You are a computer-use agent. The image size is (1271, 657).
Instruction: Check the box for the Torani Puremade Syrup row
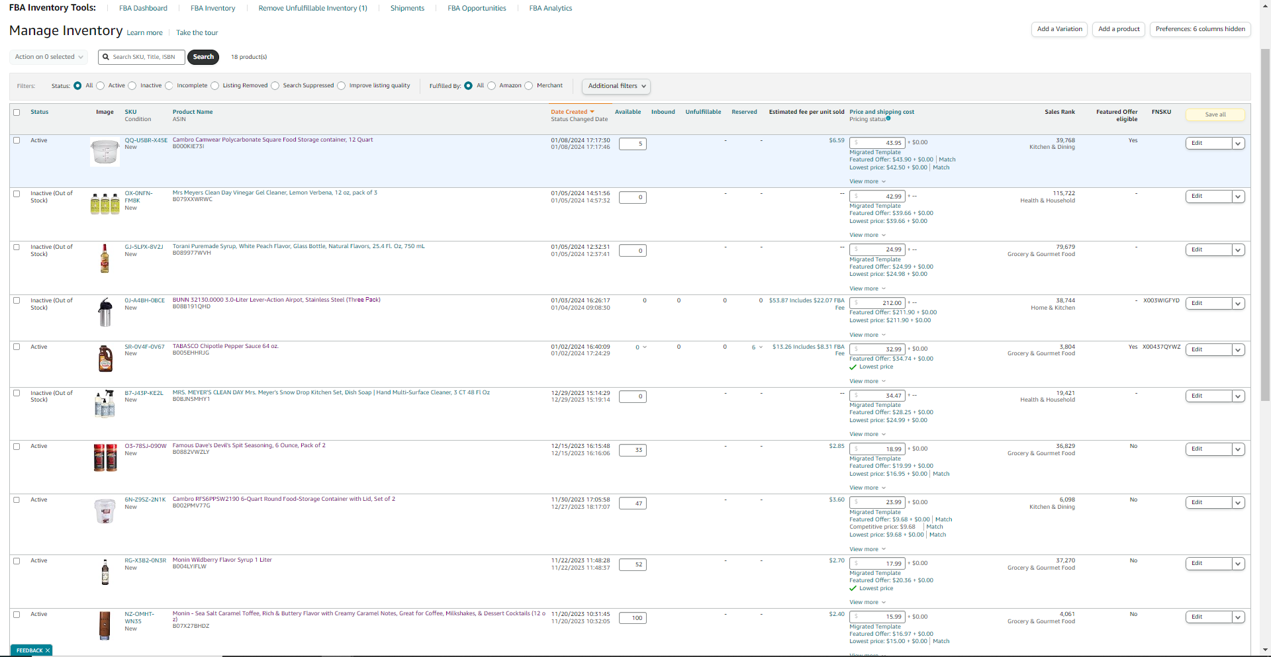point(17,247)
